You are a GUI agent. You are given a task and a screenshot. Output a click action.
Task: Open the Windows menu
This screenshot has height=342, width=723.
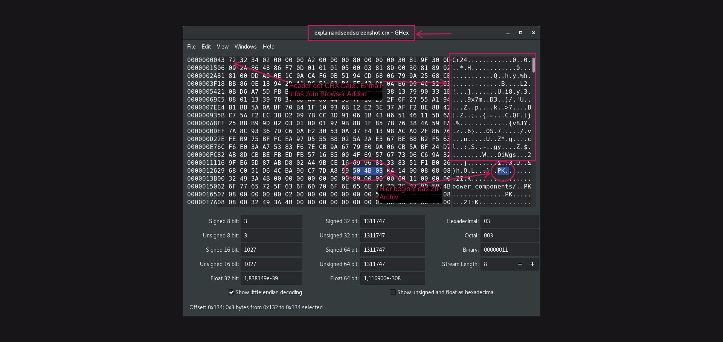(245, 47)
